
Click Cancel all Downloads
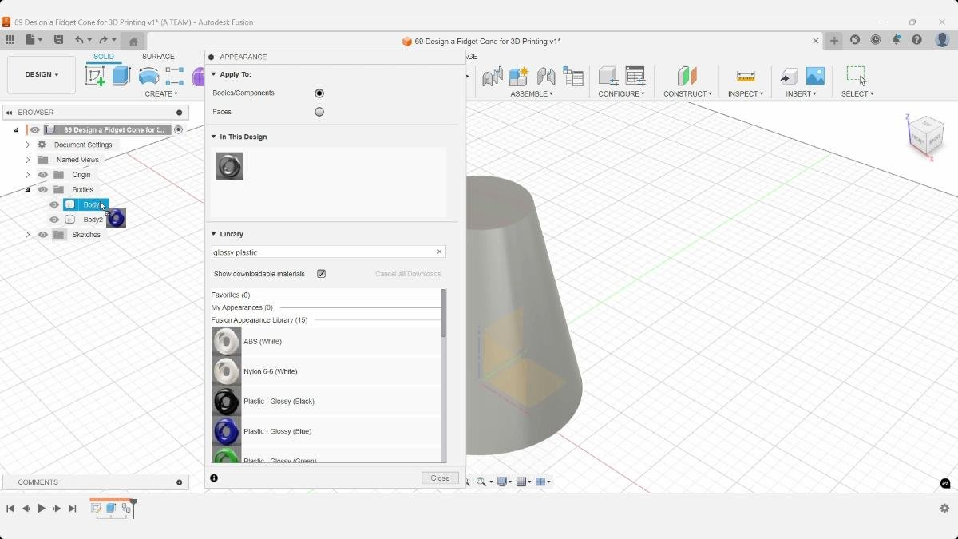[x=408, y=274]
